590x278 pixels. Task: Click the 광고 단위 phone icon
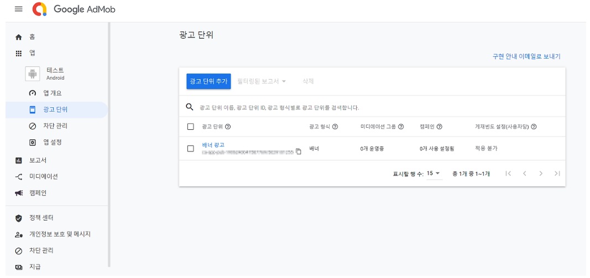tap(33, 109)
